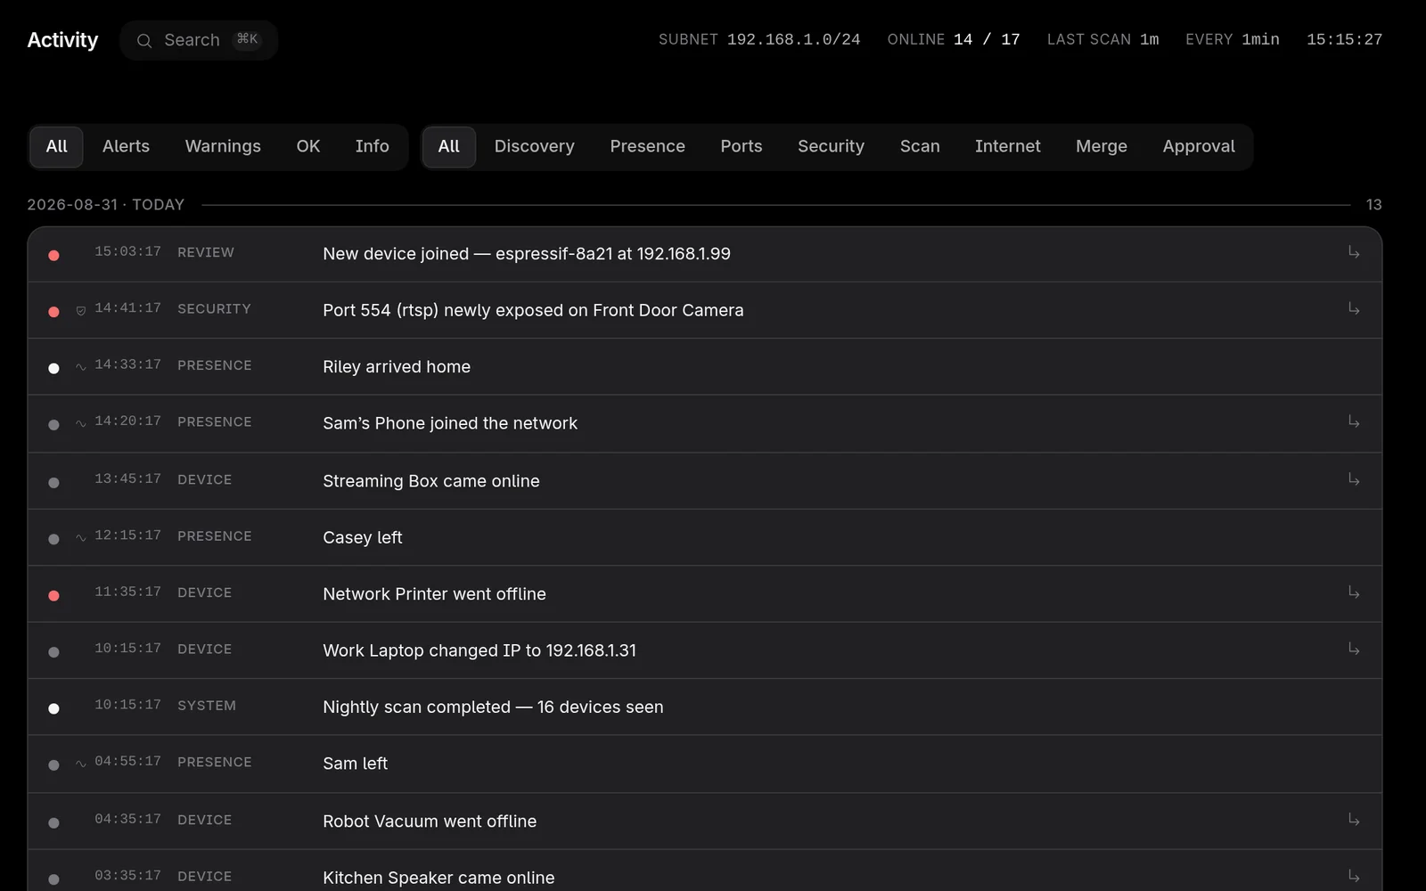Click the shield icon on the Security row
This screenshot has width=1426, height=891.
(81, 311)
